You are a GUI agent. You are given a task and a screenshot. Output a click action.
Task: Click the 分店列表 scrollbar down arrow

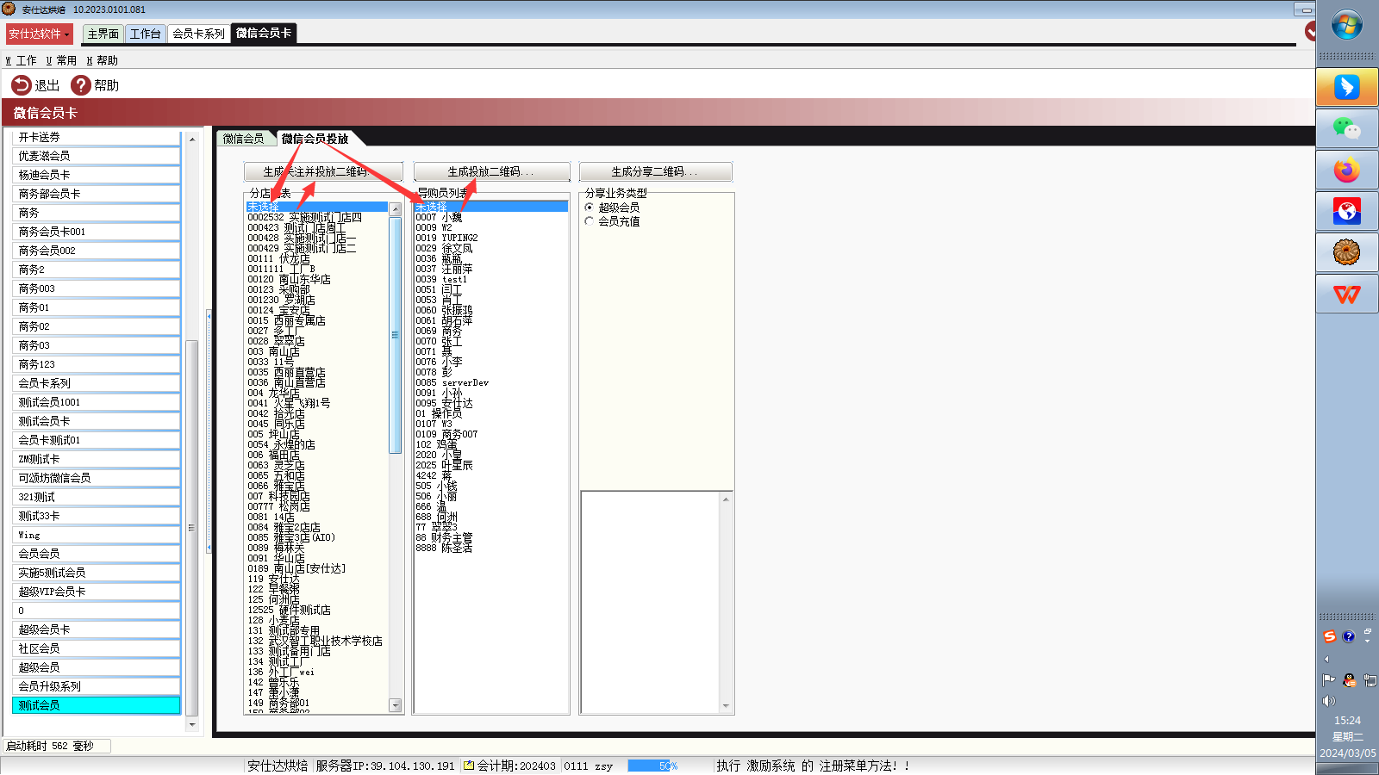point(396,705)
